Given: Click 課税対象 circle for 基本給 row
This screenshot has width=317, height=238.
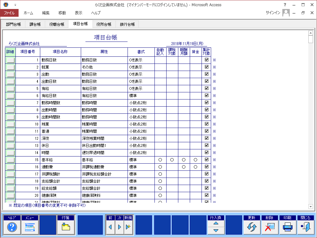Looking at the screenshot, I should click(172, 160).
